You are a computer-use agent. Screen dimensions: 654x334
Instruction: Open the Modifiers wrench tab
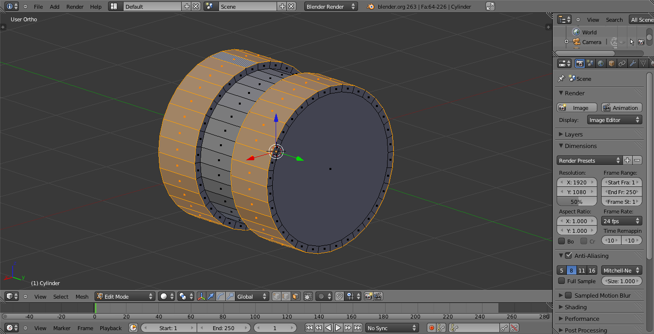tap(633, 63)
